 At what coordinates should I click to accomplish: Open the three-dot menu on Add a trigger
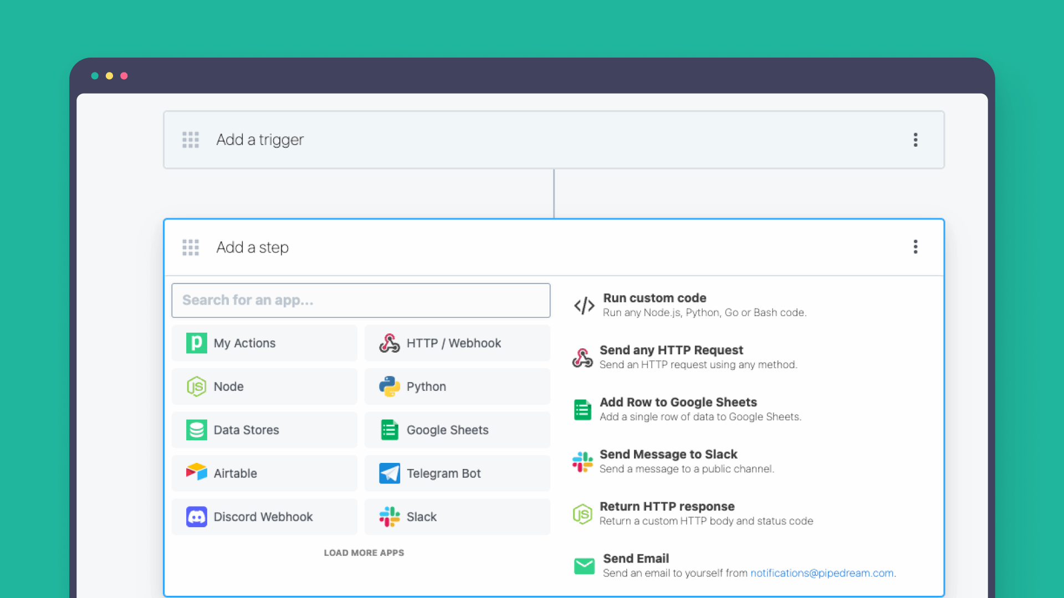click(915, 140)
